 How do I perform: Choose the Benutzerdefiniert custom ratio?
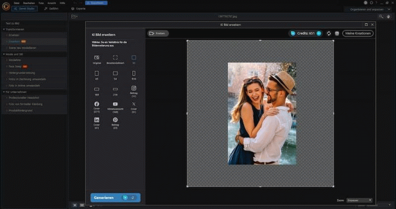[x=115, y=57]
